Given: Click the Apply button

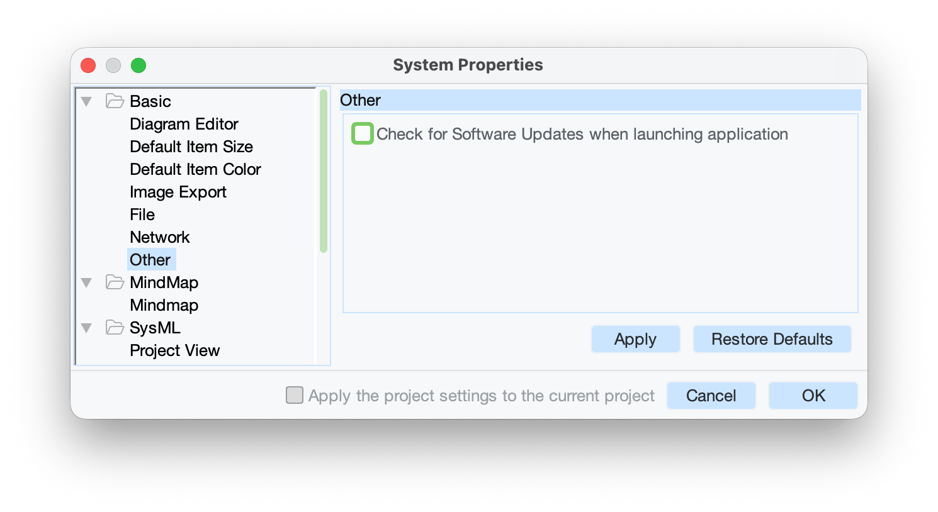Looking at the screenshot, I should click(x=635, y=339).
